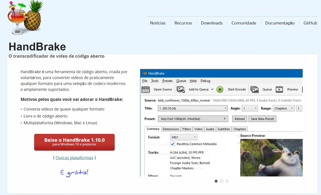Image resolution: width=321 pixels, height=195 pixels.
Task: Click the É grátis! handwritten text
Action: coord(74,173)
